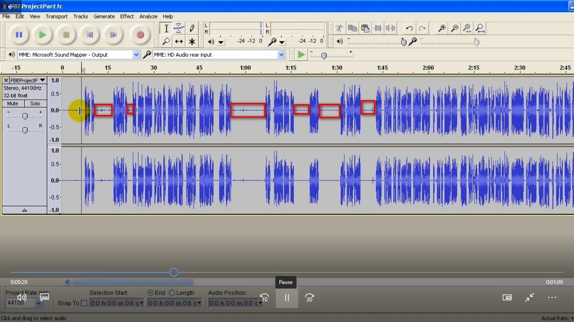Click the video progress bar handle

tap(174, 272)
